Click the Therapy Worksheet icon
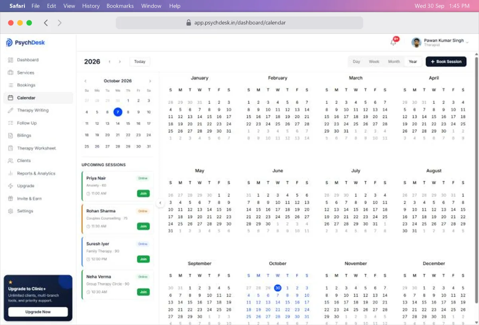The height and width of the screenshot is (325, 479). pyautogui.click(x=10, y=148)
